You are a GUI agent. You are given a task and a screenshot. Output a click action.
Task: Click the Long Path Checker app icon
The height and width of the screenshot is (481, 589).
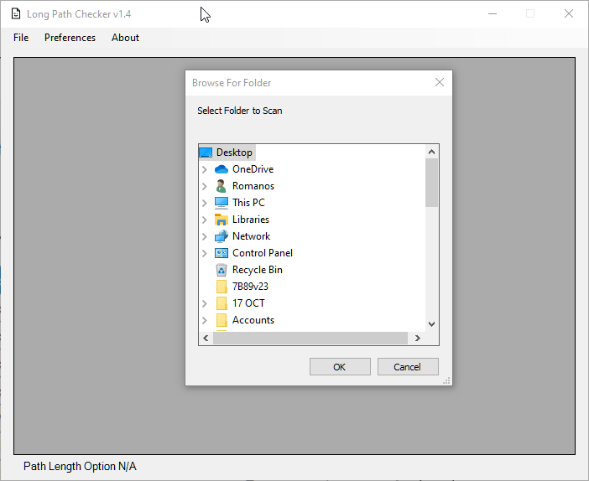pos(16,14)
